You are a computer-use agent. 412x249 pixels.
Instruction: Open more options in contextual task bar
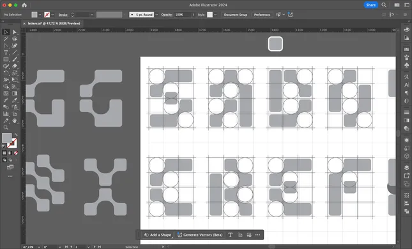[x=258, y=235]
